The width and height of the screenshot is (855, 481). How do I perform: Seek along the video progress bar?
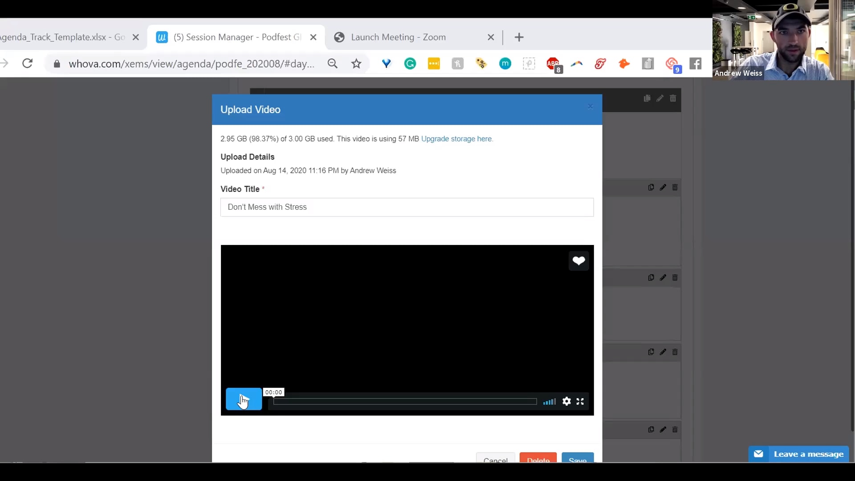[405, 402]
